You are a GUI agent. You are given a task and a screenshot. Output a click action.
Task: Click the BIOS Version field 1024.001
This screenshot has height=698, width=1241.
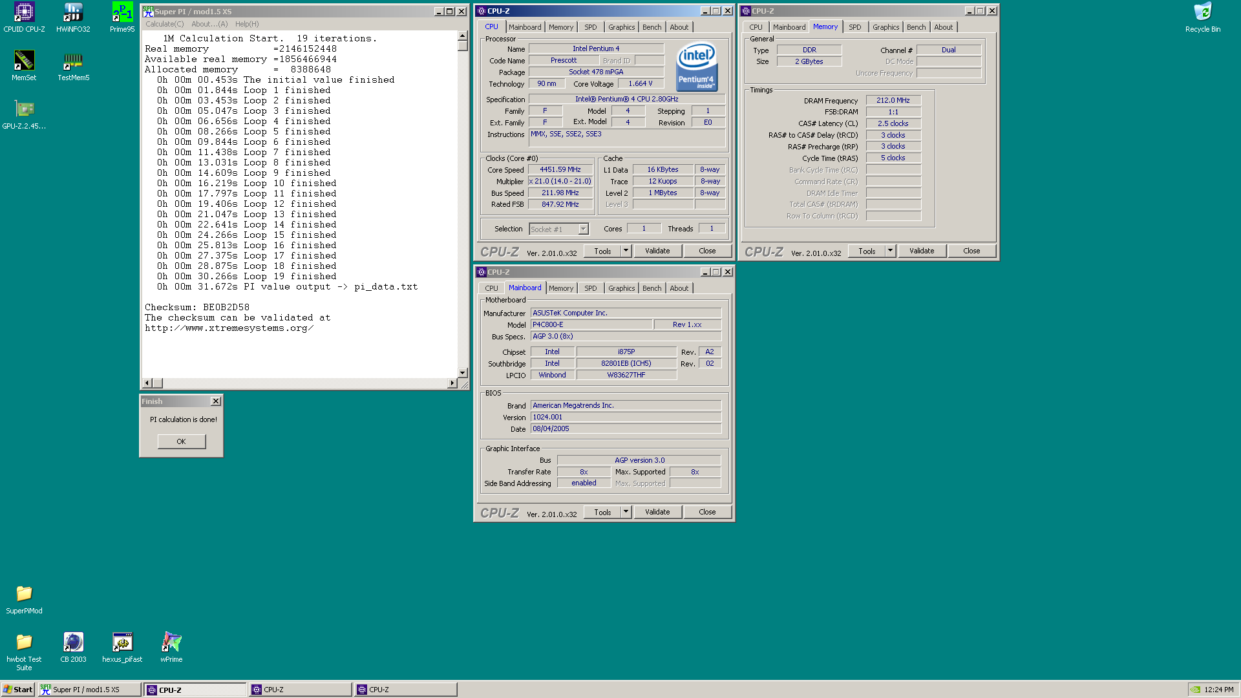[x=626, y=417]
